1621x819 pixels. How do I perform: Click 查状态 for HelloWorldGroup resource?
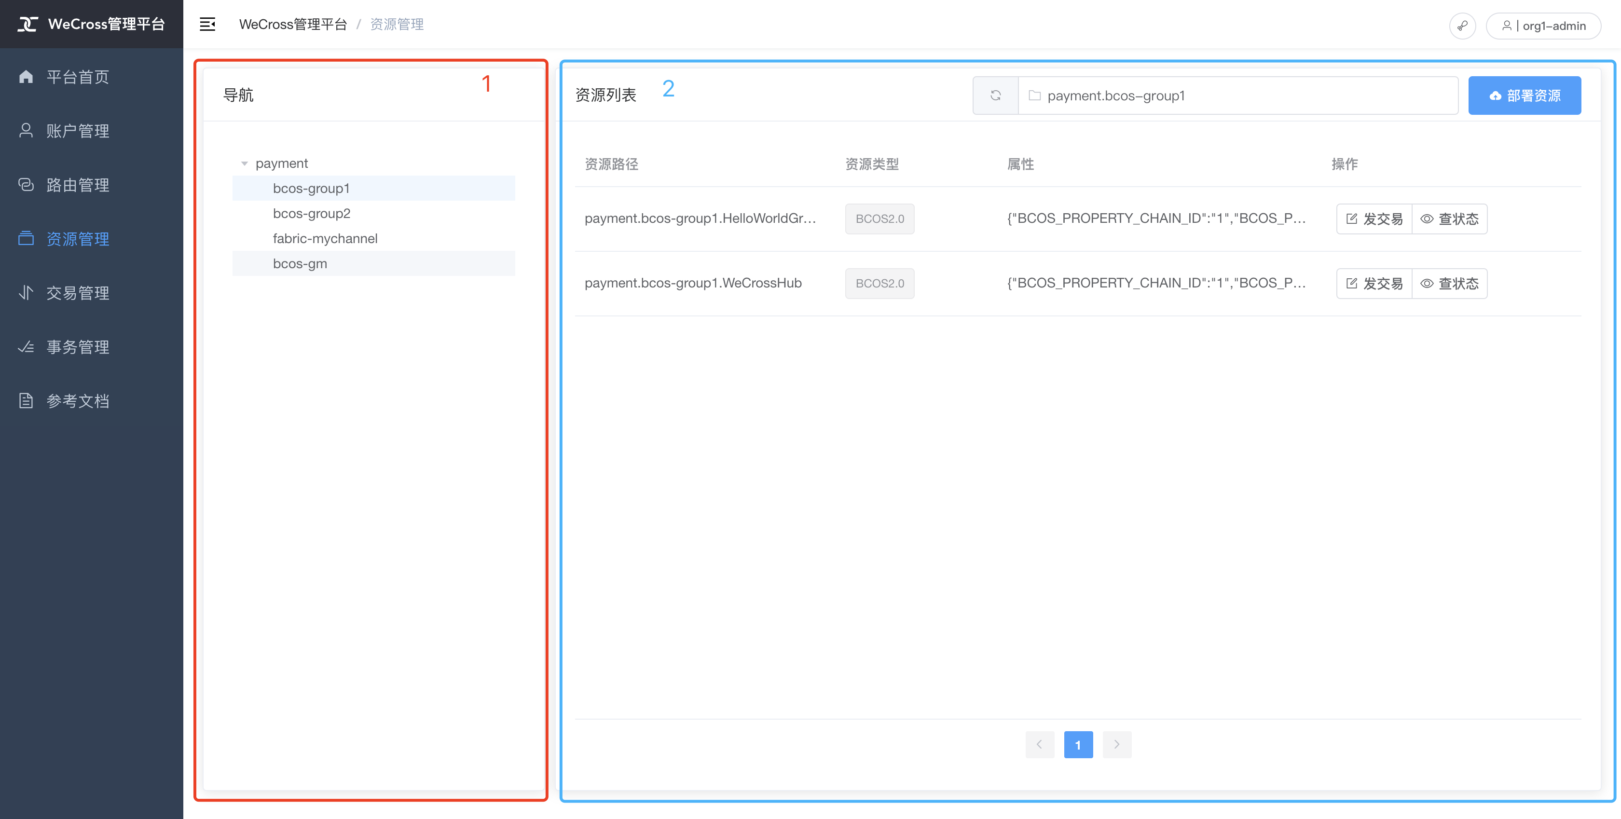point(1450,219)
